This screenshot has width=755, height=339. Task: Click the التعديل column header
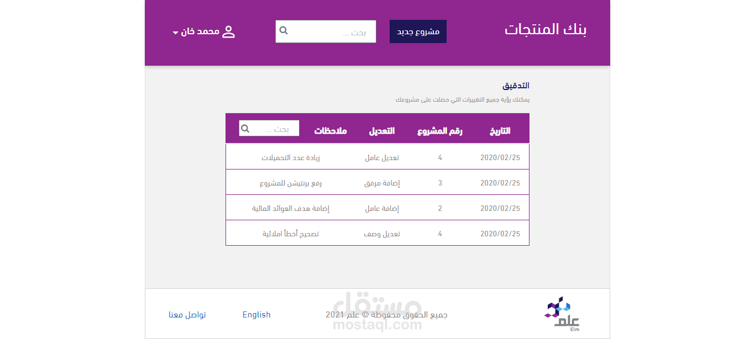point(382,131)
